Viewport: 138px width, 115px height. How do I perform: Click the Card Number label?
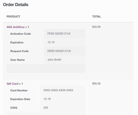[19, 90]
